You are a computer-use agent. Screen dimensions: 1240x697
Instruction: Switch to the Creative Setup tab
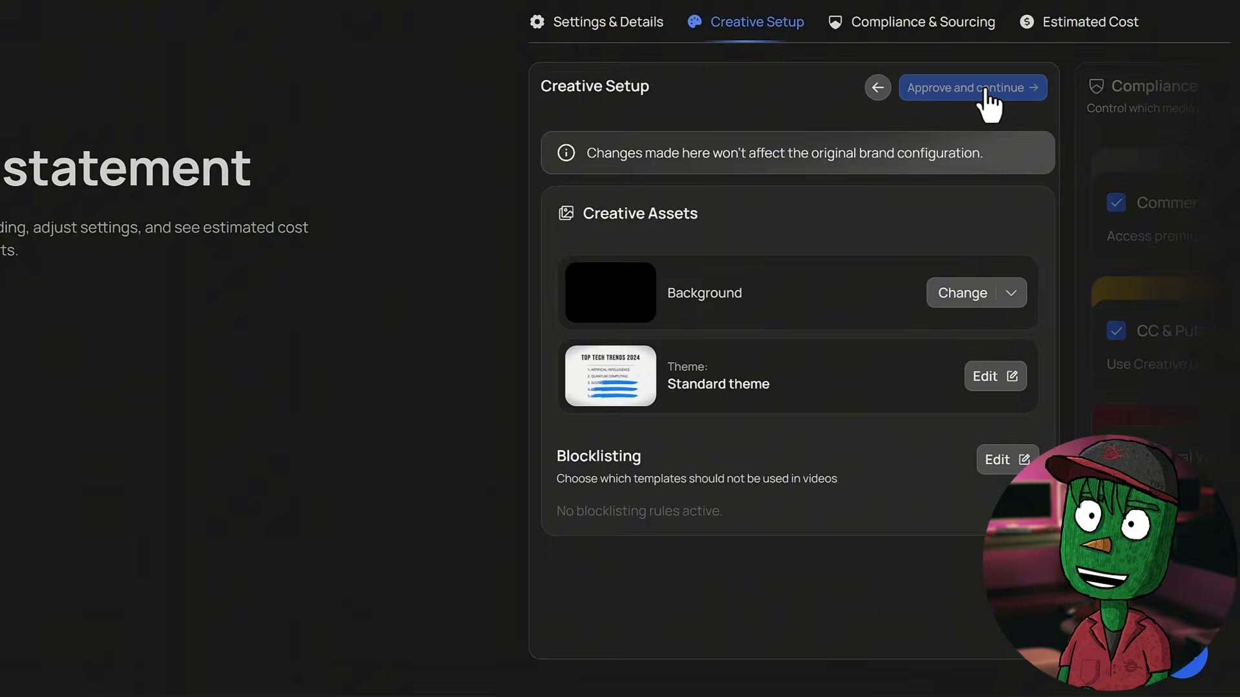(x=746, y=22)
